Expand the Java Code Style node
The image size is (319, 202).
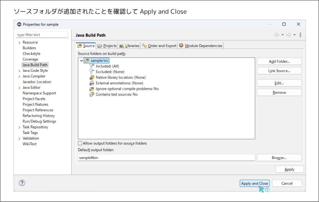tap(19, 71)
